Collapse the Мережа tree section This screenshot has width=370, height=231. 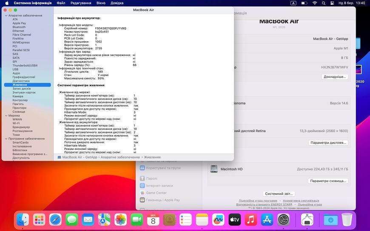pos(6,116)
